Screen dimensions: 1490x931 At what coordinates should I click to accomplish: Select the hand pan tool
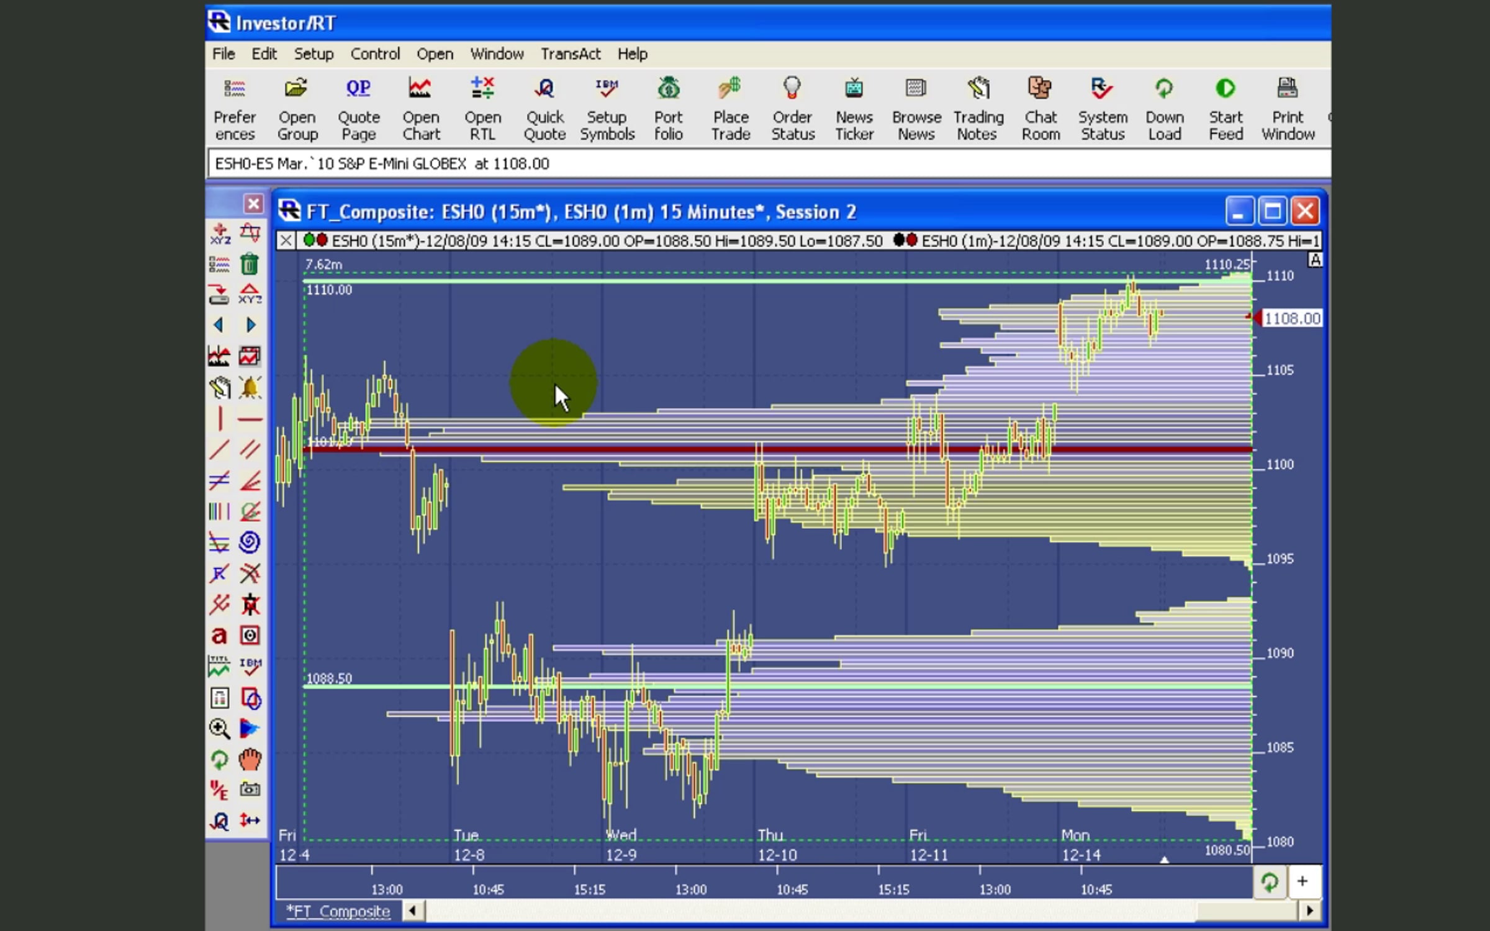click(250, 759)
